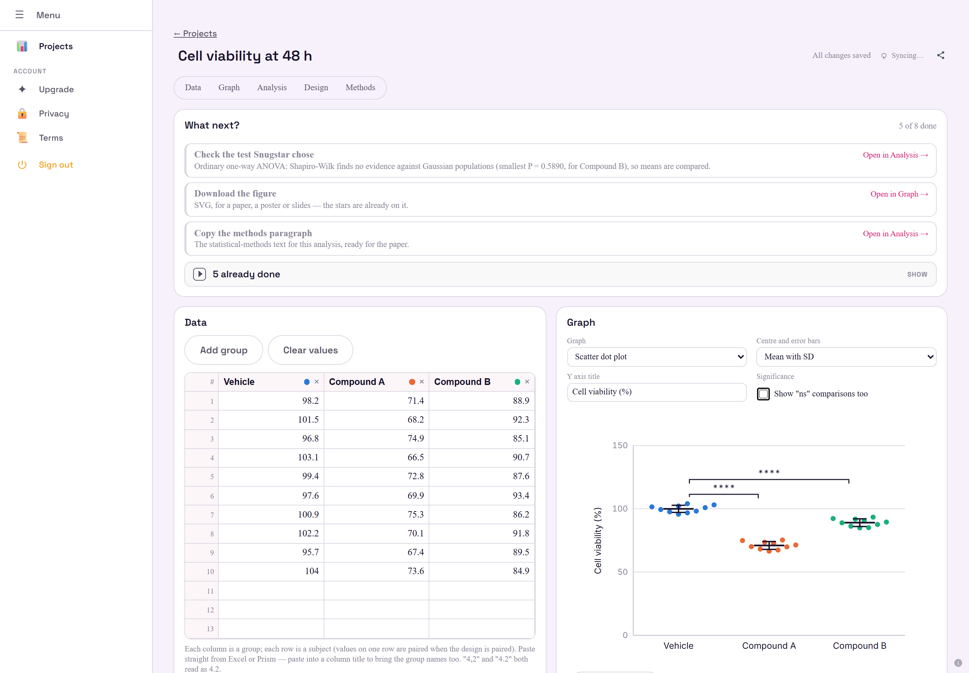Viewport: 969px width, 673px height.
Task: Click the Terms scroll icon
Action: (x=22, y=138)
